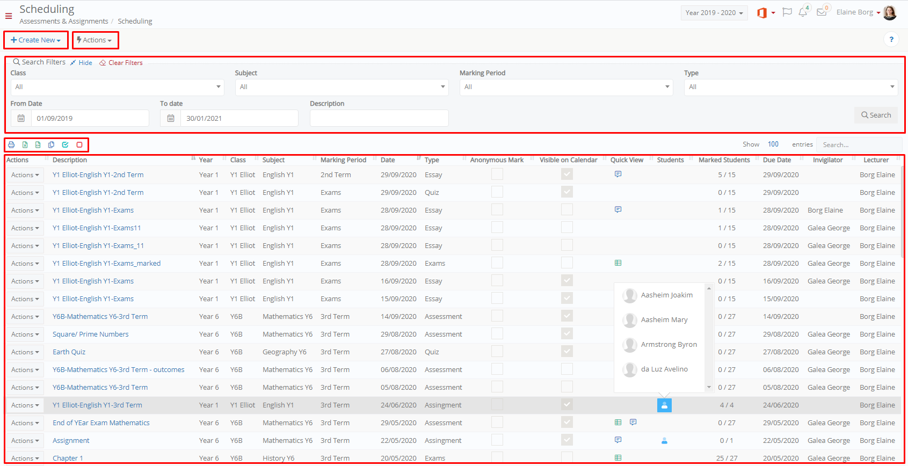Screen dimensions: 908x466
Task: Hide the search filters panel
Action: 81,63
